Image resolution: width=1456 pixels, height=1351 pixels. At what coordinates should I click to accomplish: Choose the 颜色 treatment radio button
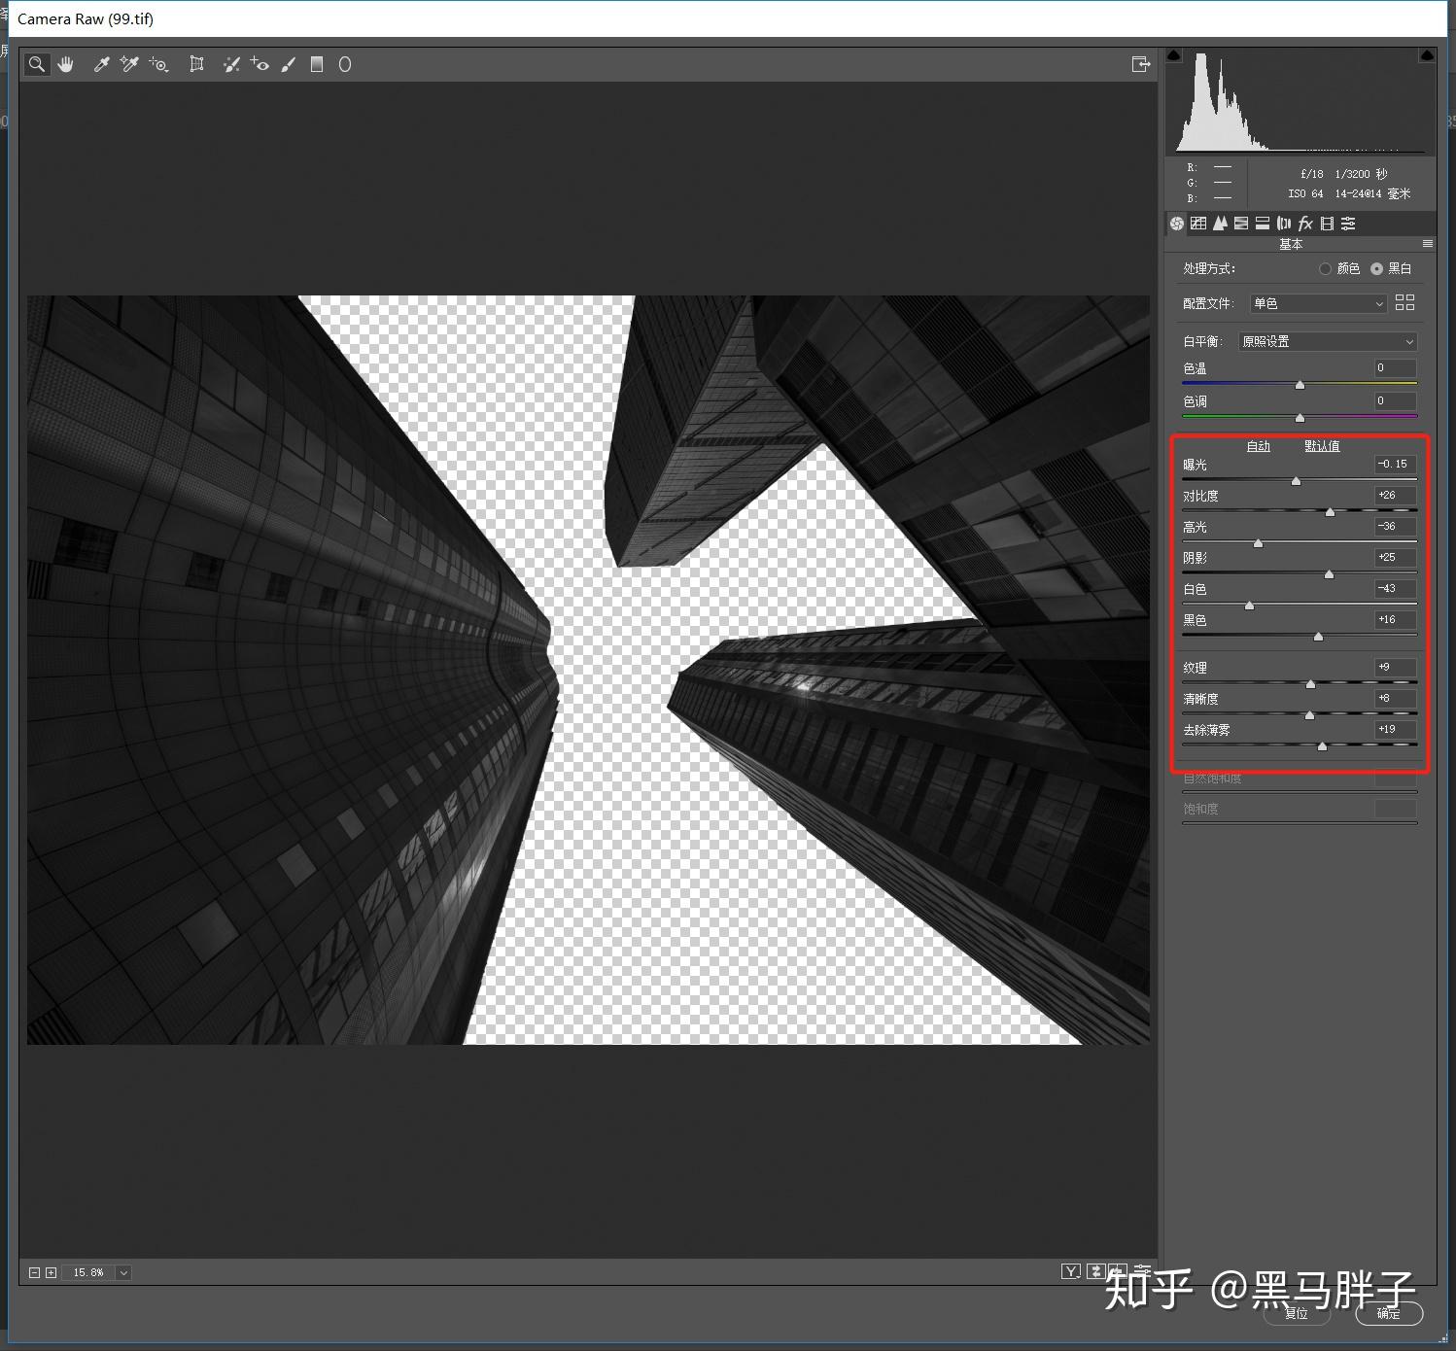click(1325, 268)
